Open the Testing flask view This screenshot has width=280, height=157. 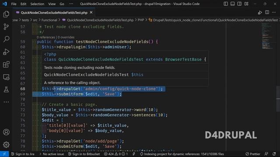6,89
